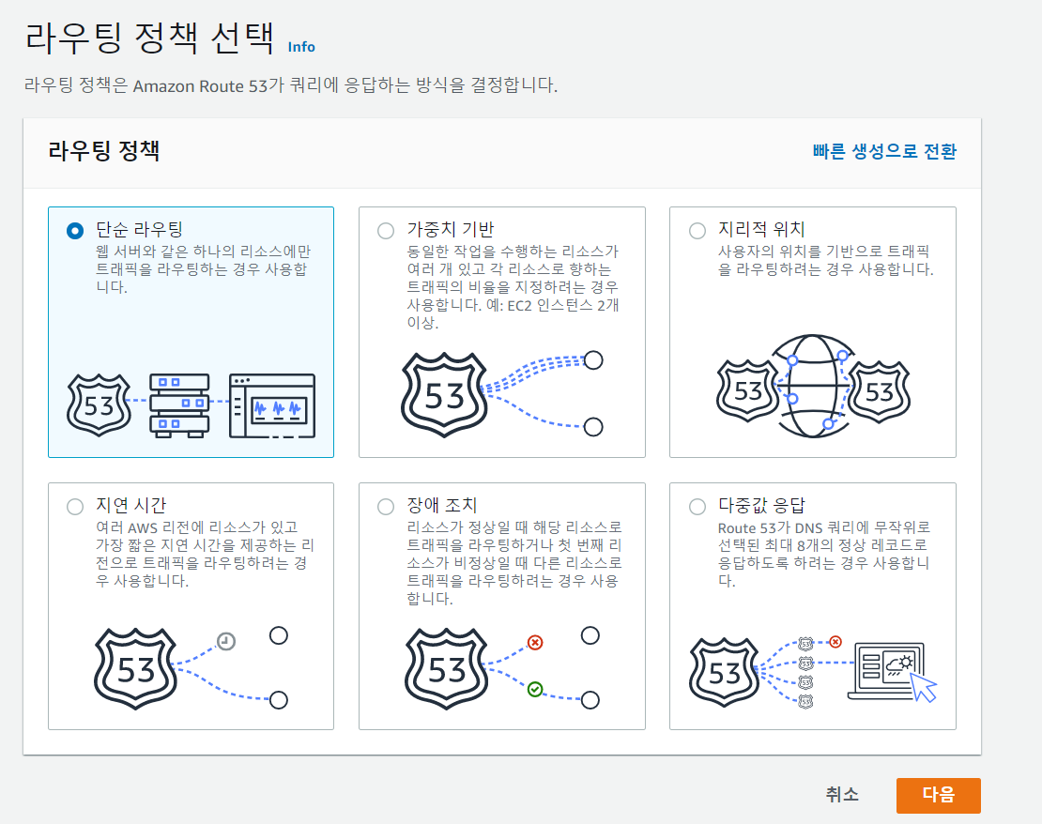This screenshot has width=1042, height=824.
Task: Click the red X unhealthy icon in 장애 조치 card
Action: click(x=535, y=642)
